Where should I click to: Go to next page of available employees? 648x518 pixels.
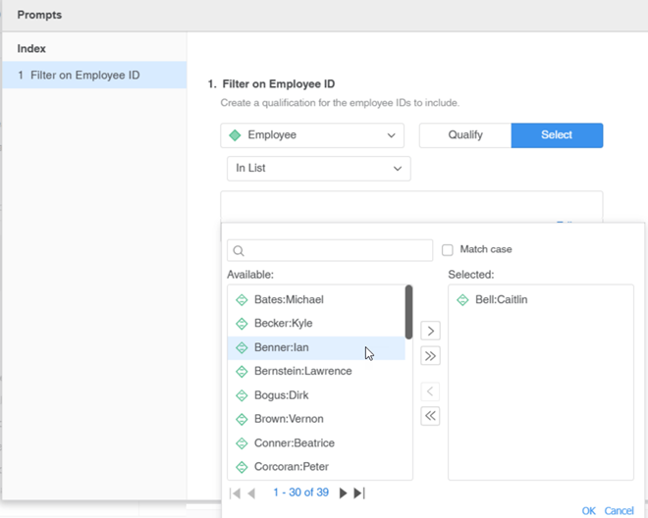click(x=343, y=492)
